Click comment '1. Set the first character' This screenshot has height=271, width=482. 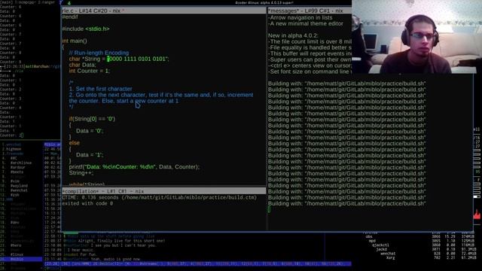click(x=100, y=89)
